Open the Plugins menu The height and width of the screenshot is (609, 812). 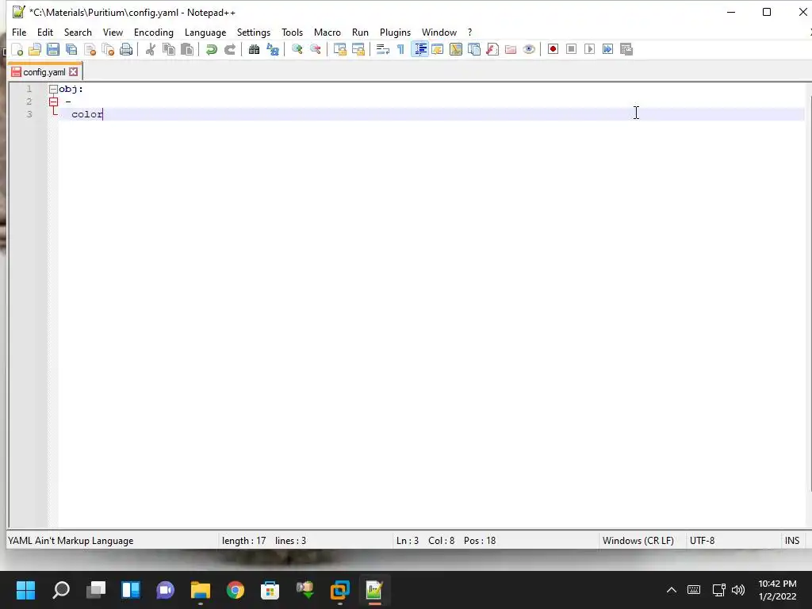(x=395, y=32)
